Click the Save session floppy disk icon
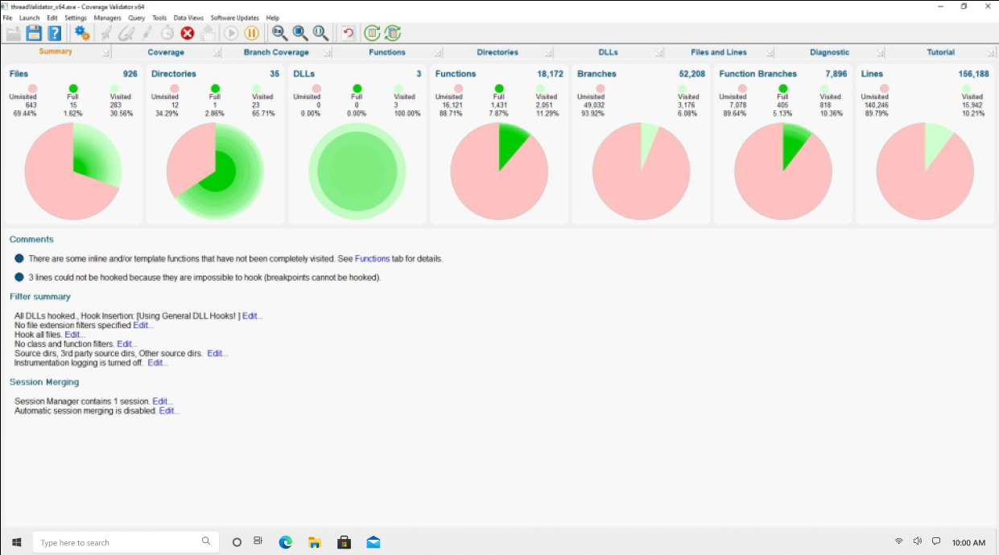The width and height of the screenshot is (999, 555). pyautogui.click(x=33, y=33)
